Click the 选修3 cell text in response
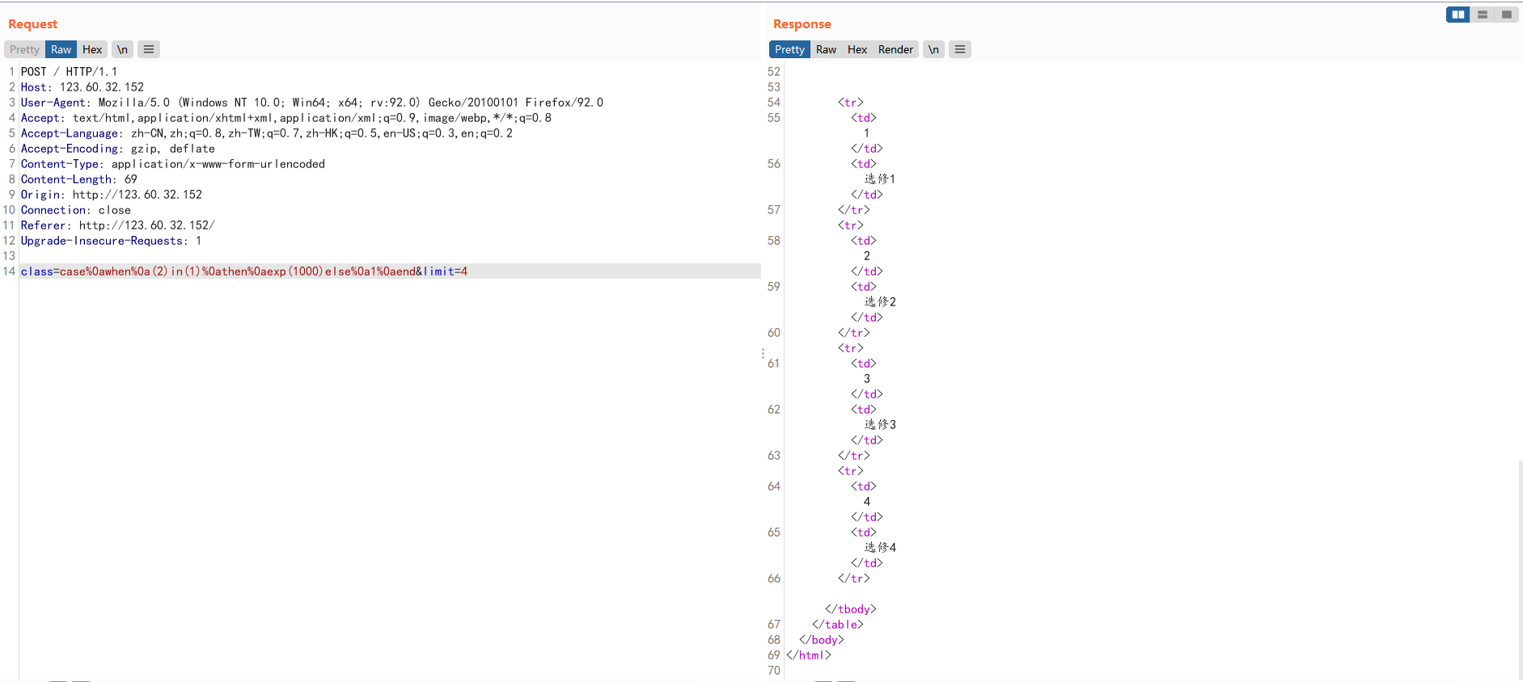This screenshot has height=682, width=1523. [880, 425]
